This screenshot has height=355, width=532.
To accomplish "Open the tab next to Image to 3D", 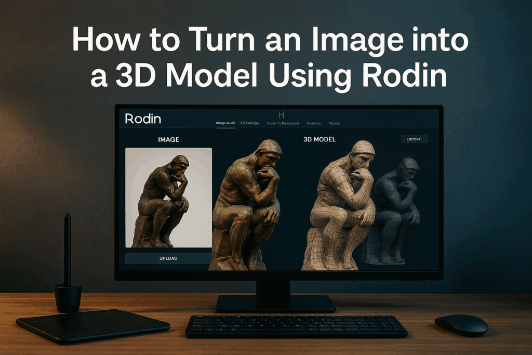I will pos(249,123).
